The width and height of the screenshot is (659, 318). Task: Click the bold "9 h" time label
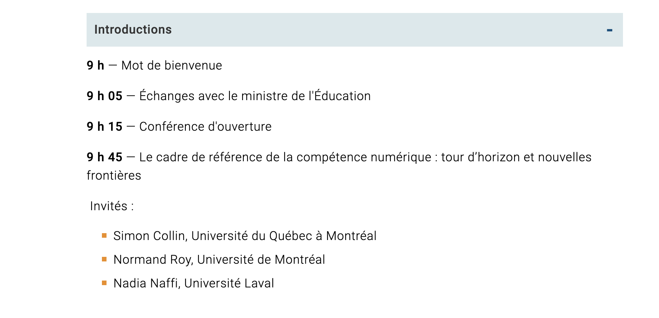(x=95, y=65)
